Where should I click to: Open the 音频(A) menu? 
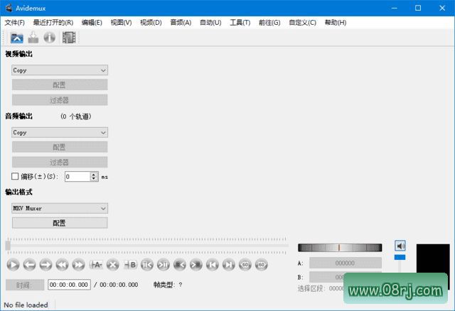coord(181,23)
